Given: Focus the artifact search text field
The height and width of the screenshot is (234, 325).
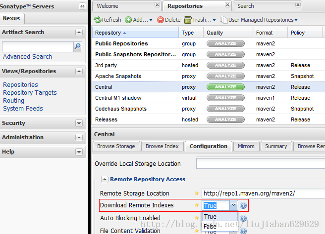Looking at the screenshot, I should pyautogui.click(x=38, y=47).
